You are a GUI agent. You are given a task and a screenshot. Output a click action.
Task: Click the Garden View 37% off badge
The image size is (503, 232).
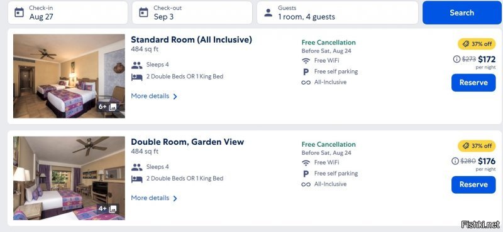477,146
